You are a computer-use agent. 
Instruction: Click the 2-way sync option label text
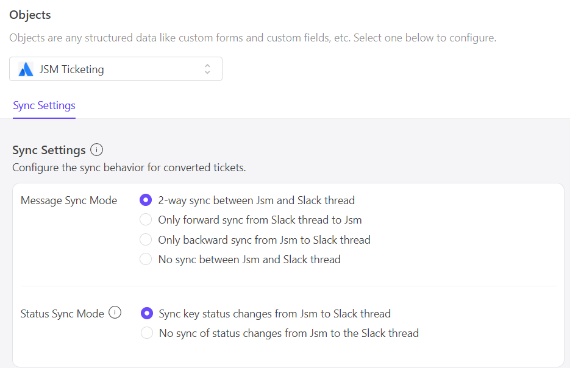tap(256, 200)
